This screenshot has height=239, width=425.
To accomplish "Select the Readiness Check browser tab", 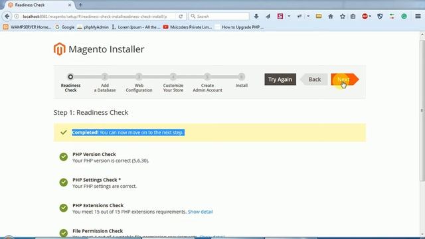I will [40, 5].
